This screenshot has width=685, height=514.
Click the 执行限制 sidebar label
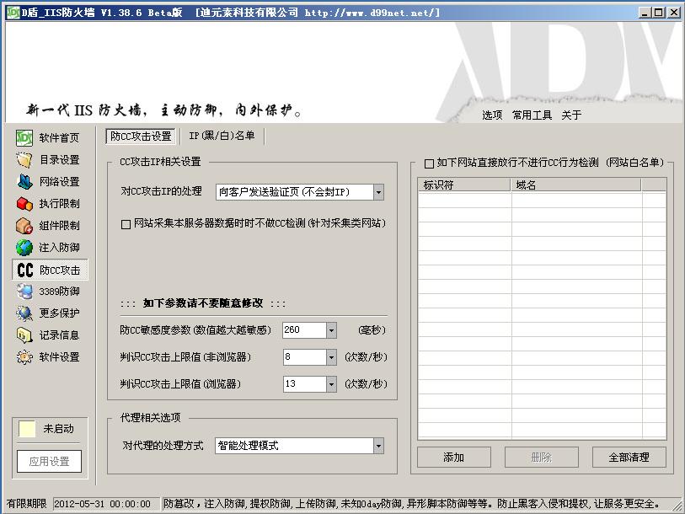(60, 204)
